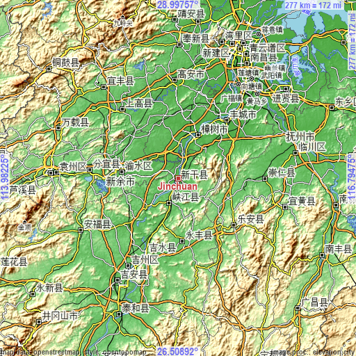Click the 新建区 label
This screenshot has height=356, width=356.
(x=216, y=53)
